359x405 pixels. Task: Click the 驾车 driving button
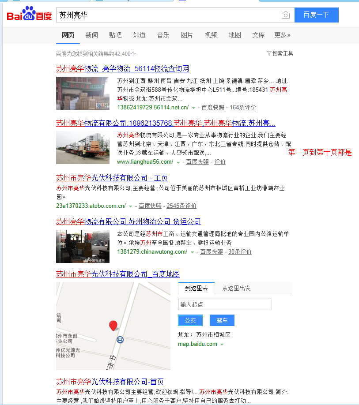222,320
